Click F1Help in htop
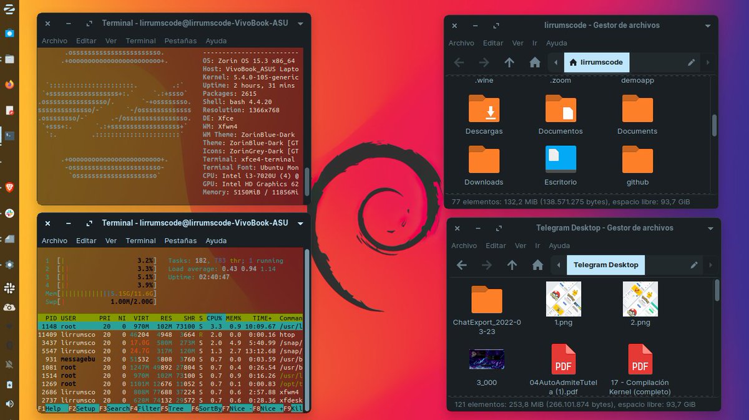Image resolution: width=749 pixels, height=420 pixels. click(53, 409)
